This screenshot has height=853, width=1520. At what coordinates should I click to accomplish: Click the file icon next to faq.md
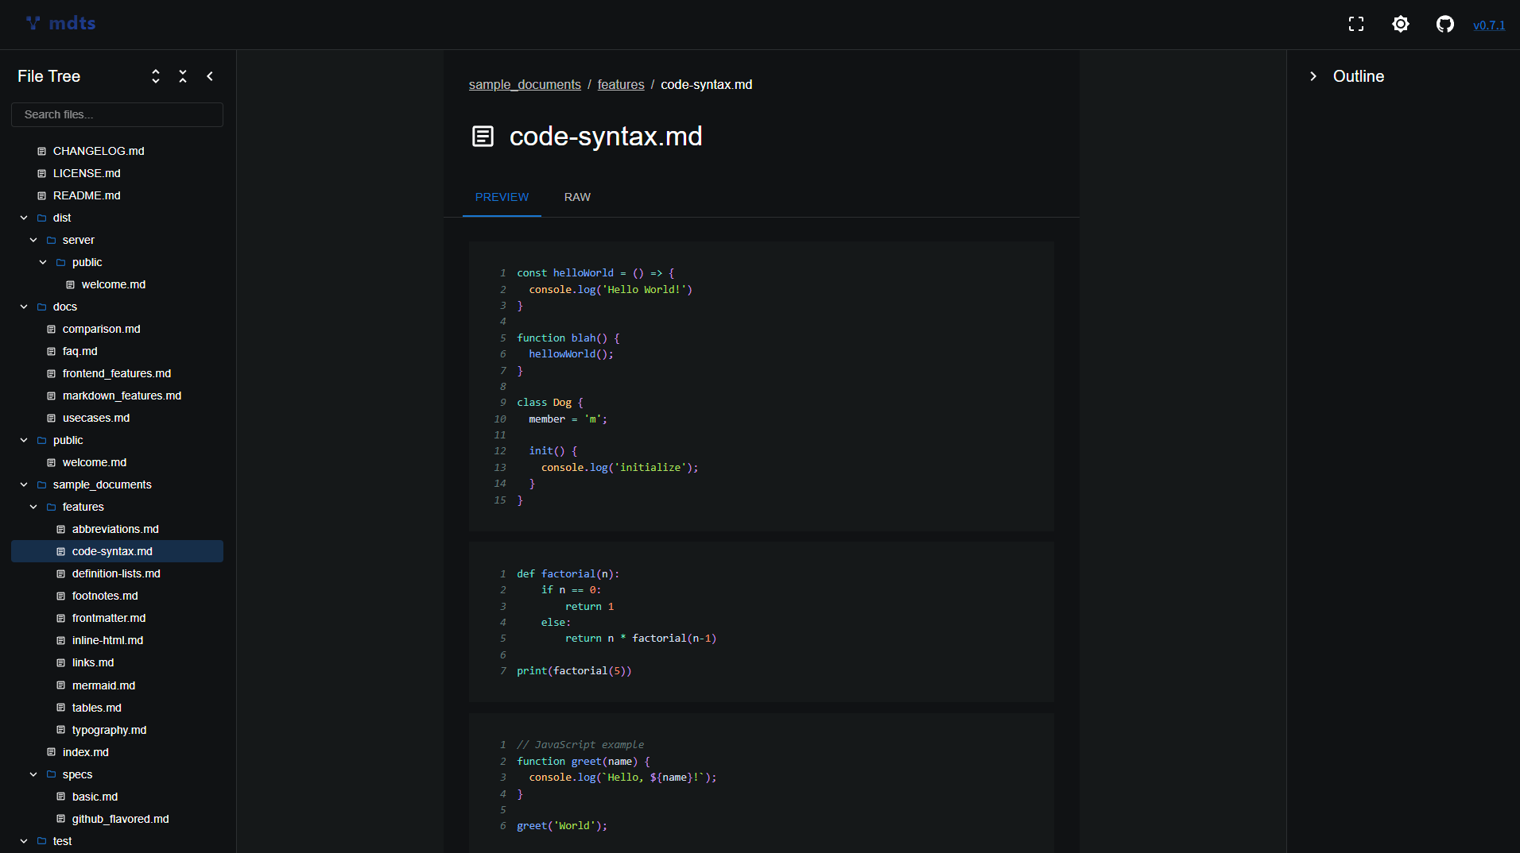pos(51,351)
